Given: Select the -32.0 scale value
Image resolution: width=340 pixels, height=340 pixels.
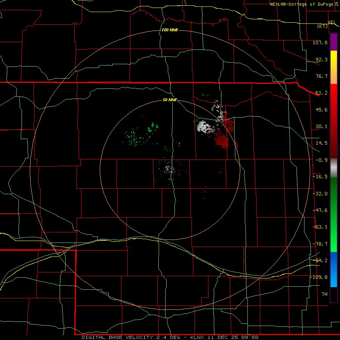Looking at the screenshot, I should coord(320,194).
